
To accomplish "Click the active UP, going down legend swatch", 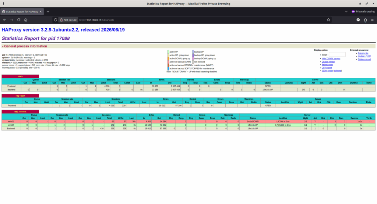I will (x=168, y=55).
